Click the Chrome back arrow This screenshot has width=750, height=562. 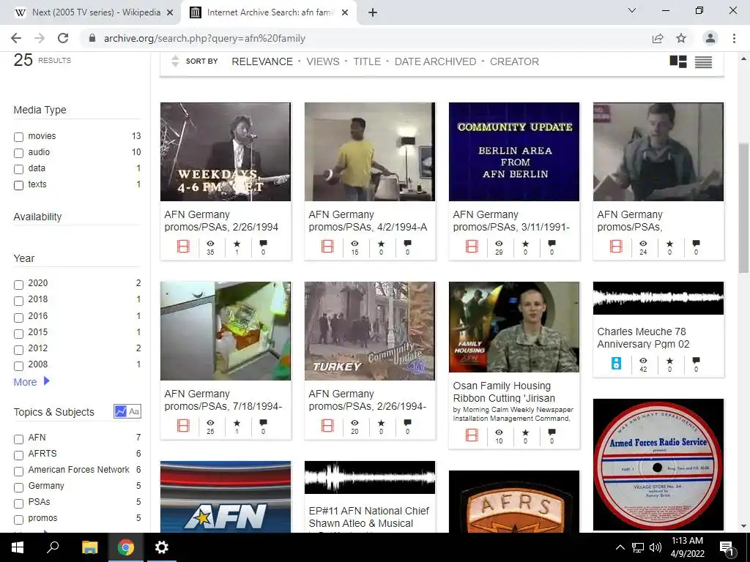pyautogui.click(x=16, y=38)
